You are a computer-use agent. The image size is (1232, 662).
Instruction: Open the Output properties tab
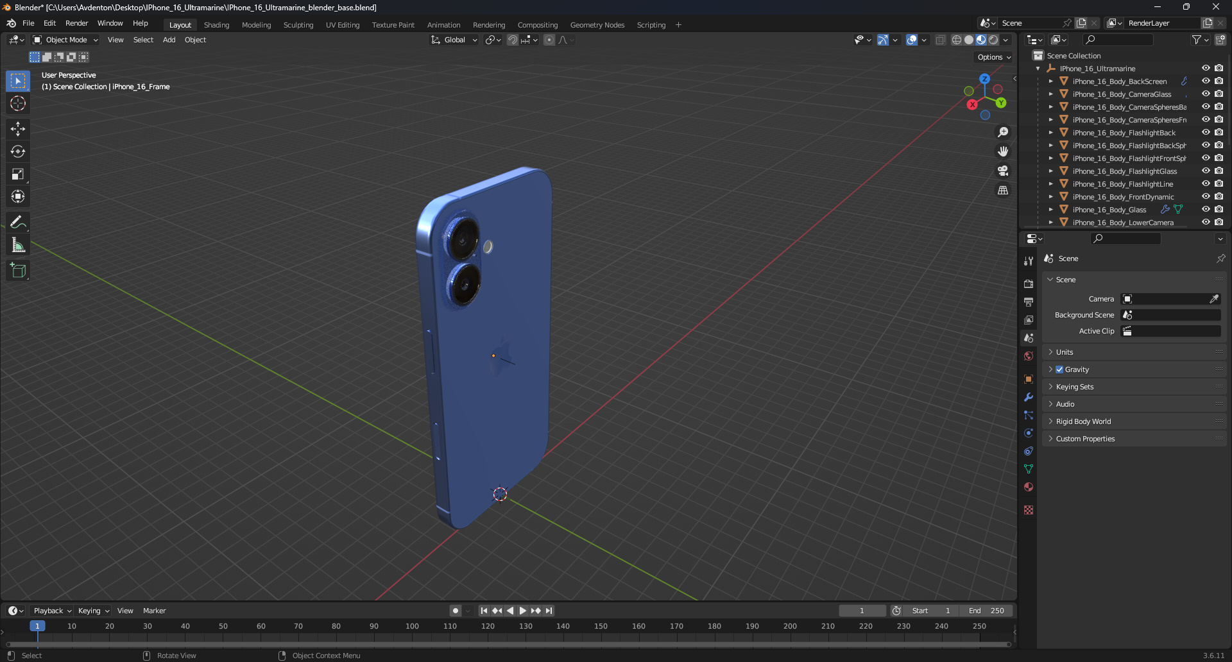pyautogui.click(x=1029, y=301)
